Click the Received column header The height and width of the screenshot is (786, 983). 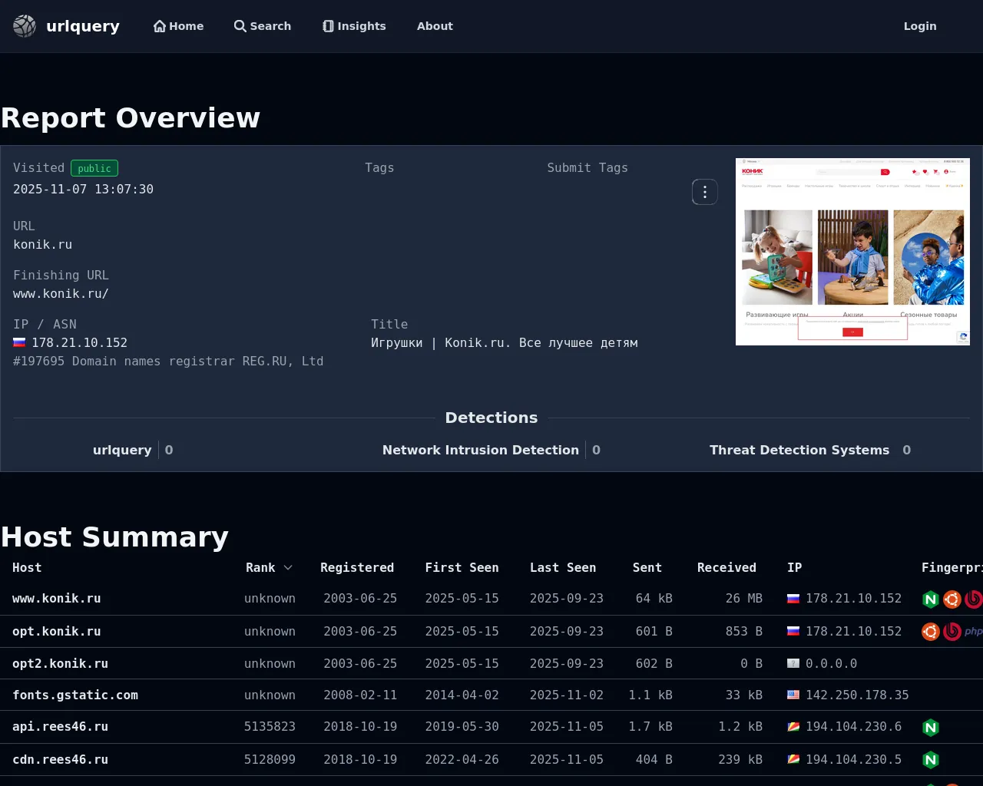click(x=726, y=568)
